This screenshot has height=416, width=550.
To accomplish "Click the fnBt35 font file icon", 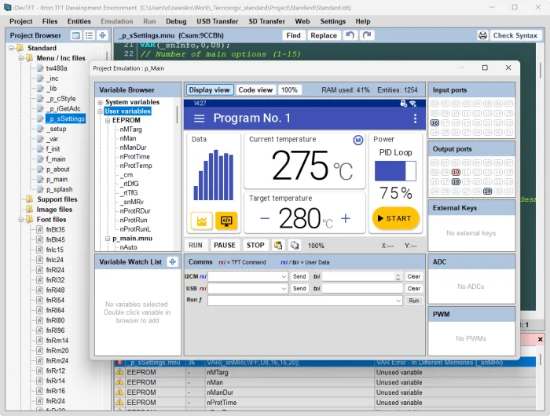I will pyautogui.click(x=40, y=230).
